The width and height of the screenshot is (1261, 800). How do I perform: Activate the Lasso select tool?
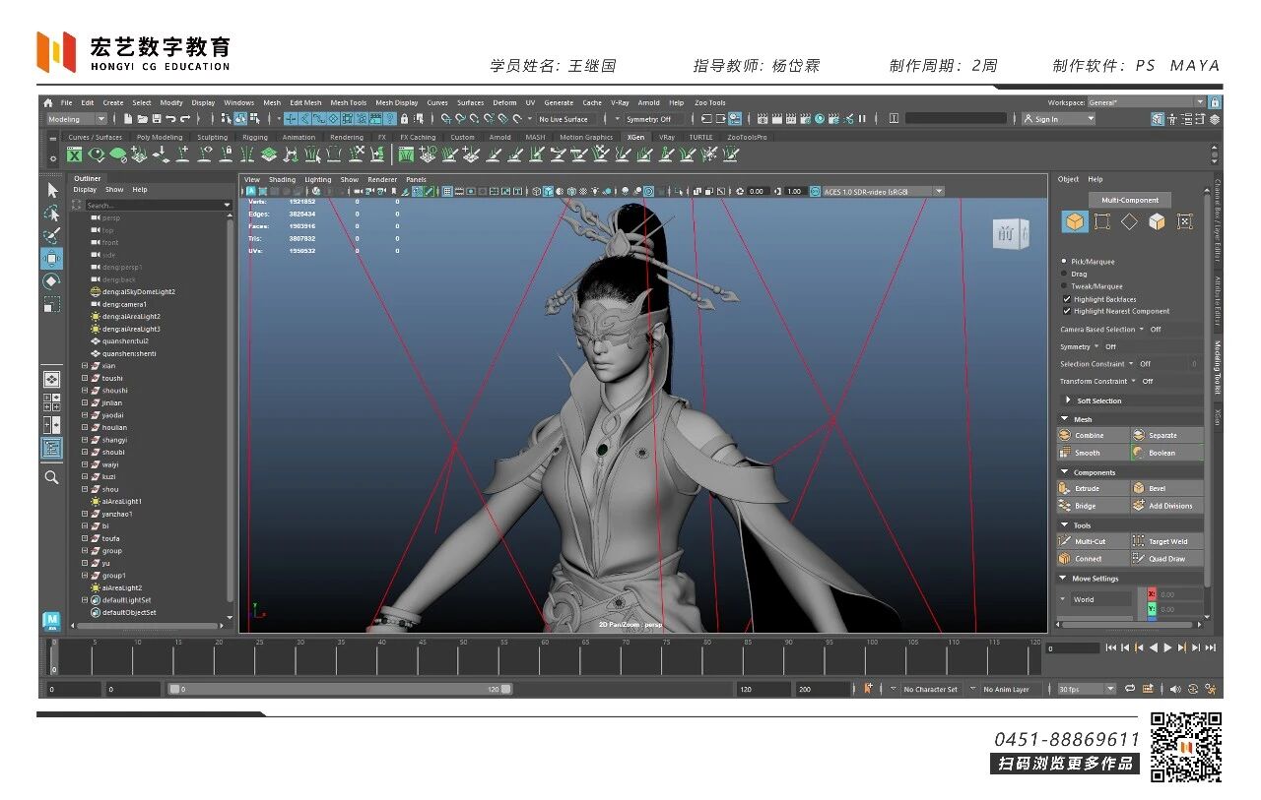tap(52, 214)
